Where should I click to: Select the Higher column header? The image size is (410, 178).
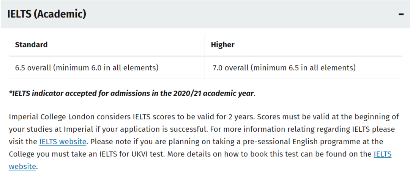(223, 45)
